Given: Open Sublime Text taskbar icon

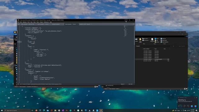Looking at the screenshot, I should point(101,110).
